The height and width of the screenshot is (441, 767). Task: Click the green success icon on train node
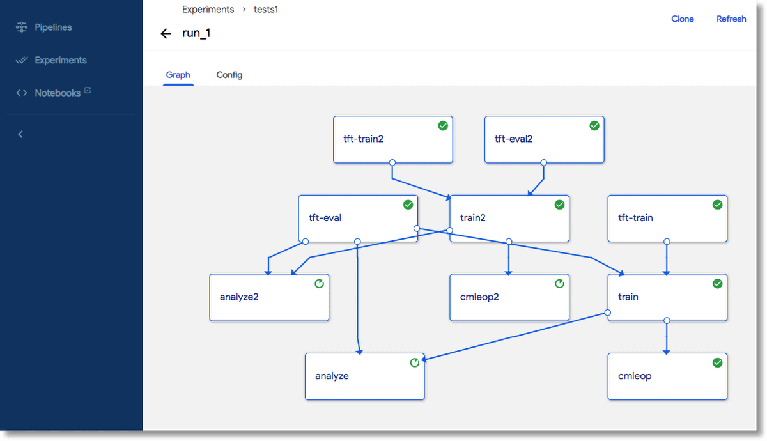point(717,284)
